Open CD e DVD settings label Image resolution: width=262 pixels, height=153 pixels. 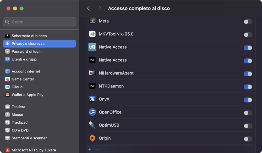pyautogui.click(x=20, y=130)
